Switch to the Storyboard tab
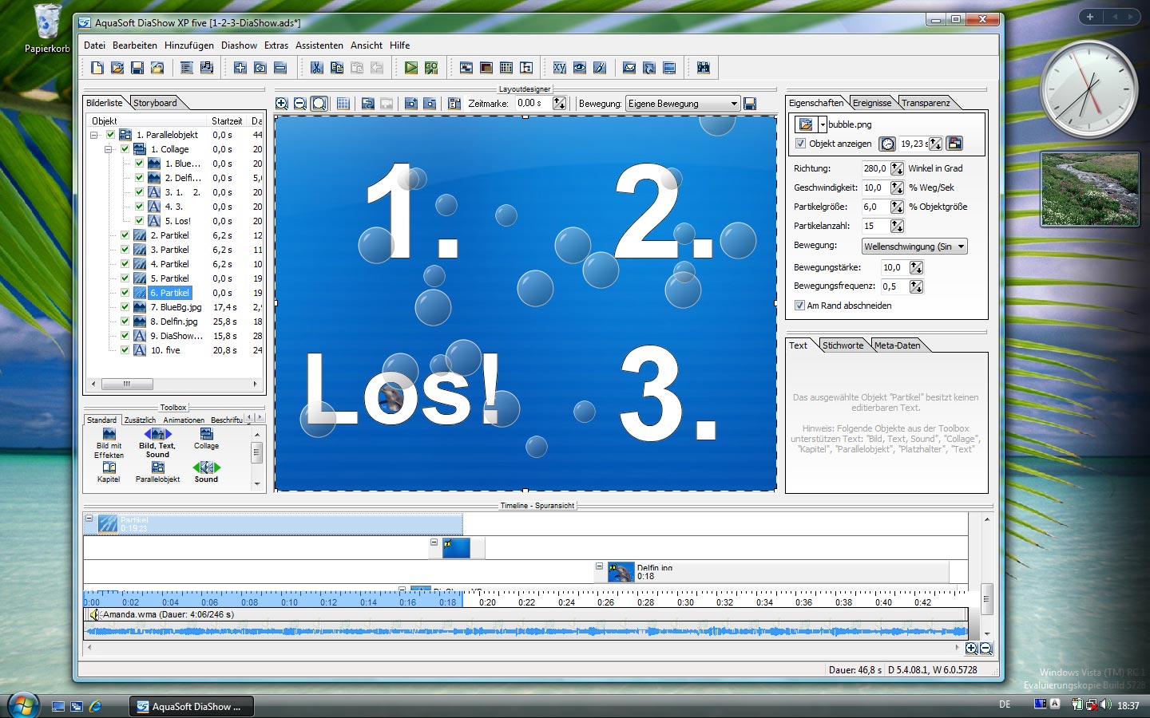Image resolution: width=1150 pixels, height=718 pixels. point(155,103)
